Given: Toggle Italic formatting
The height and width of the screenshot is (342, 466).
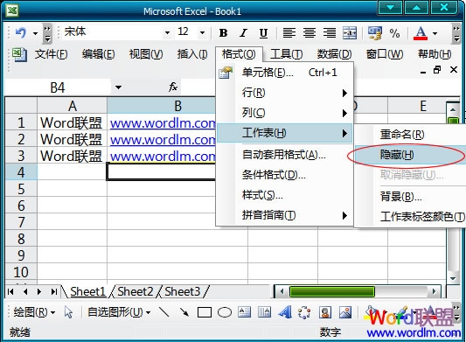Looking at the screenshot, I should tap(243, 33).
